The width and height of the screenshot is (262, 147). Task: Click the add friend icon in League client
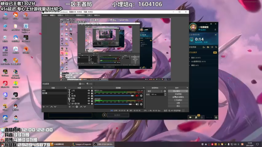(204, 47)
